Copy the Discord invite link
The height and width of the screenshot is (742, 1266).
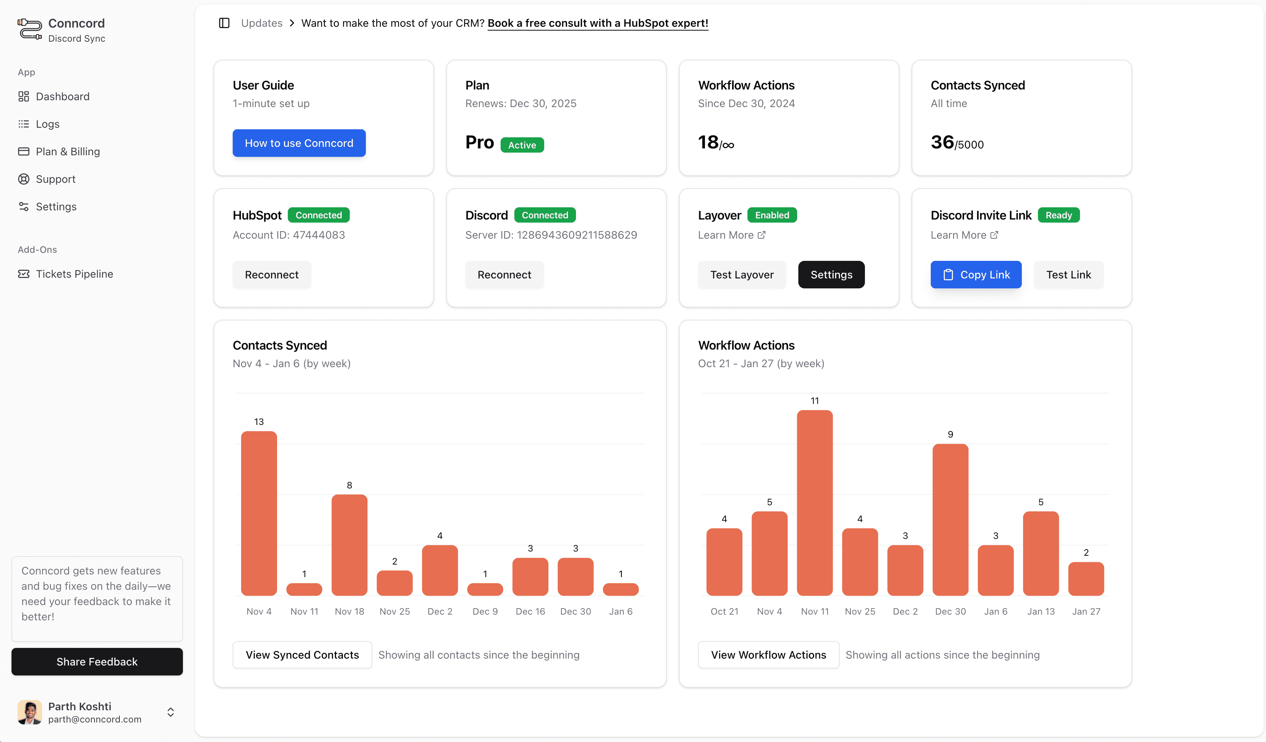click(976, 275)
